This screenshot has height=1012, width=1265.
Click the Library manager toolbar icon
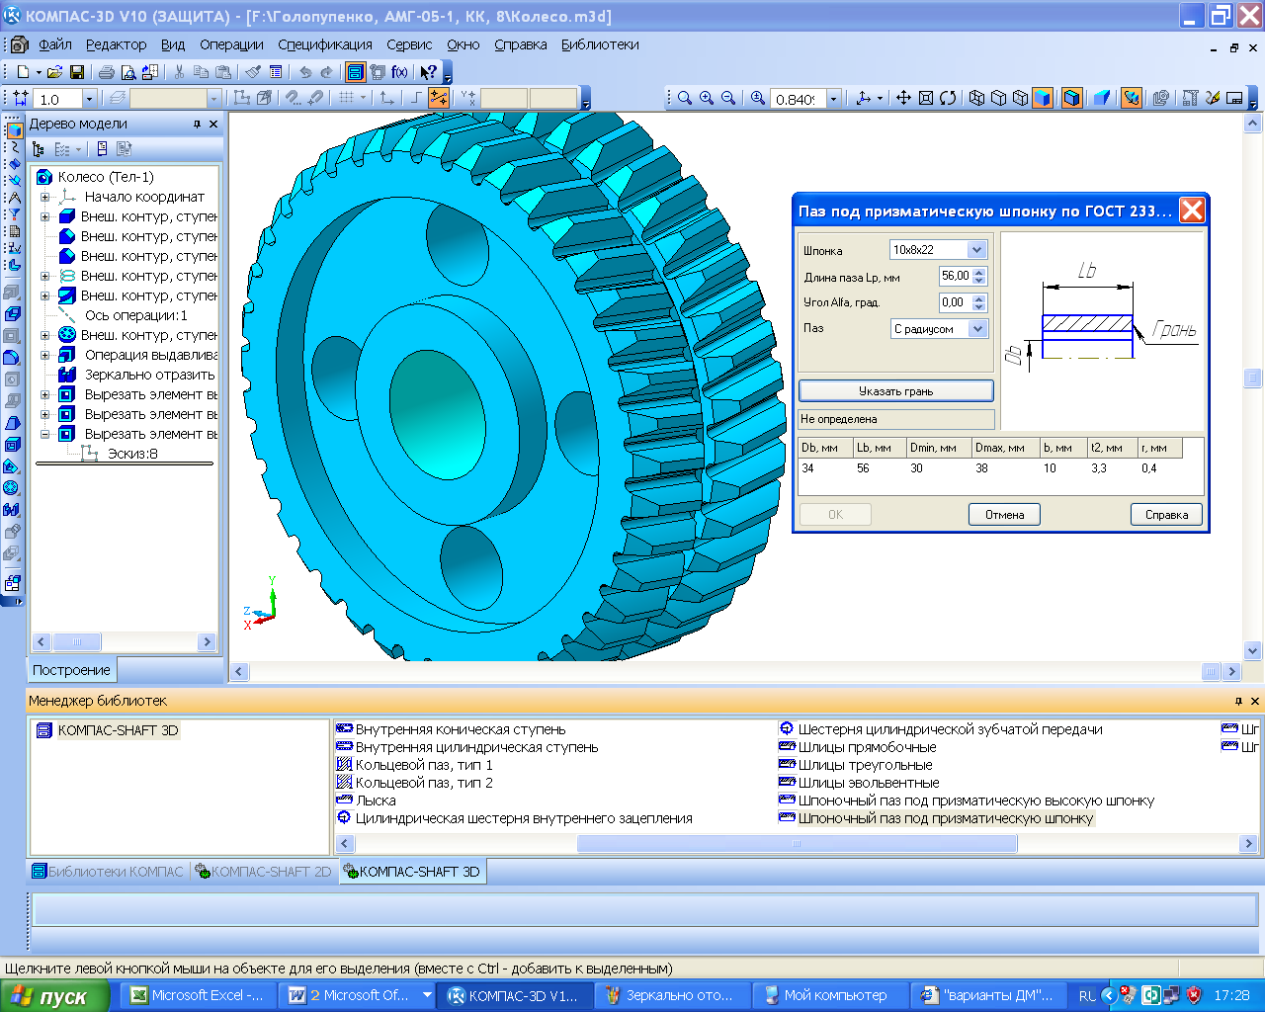[x=356, y=72]
